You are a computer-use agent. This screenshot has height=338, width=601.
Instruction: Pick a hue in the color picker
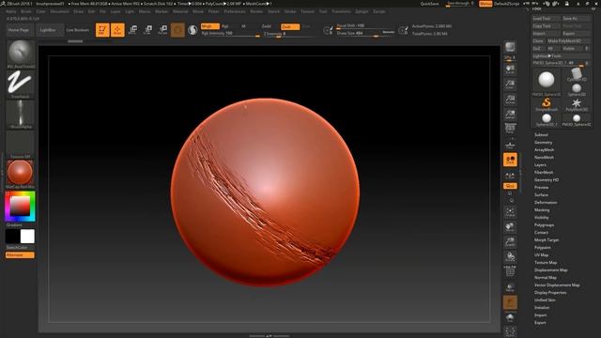[x=21, y=207]
